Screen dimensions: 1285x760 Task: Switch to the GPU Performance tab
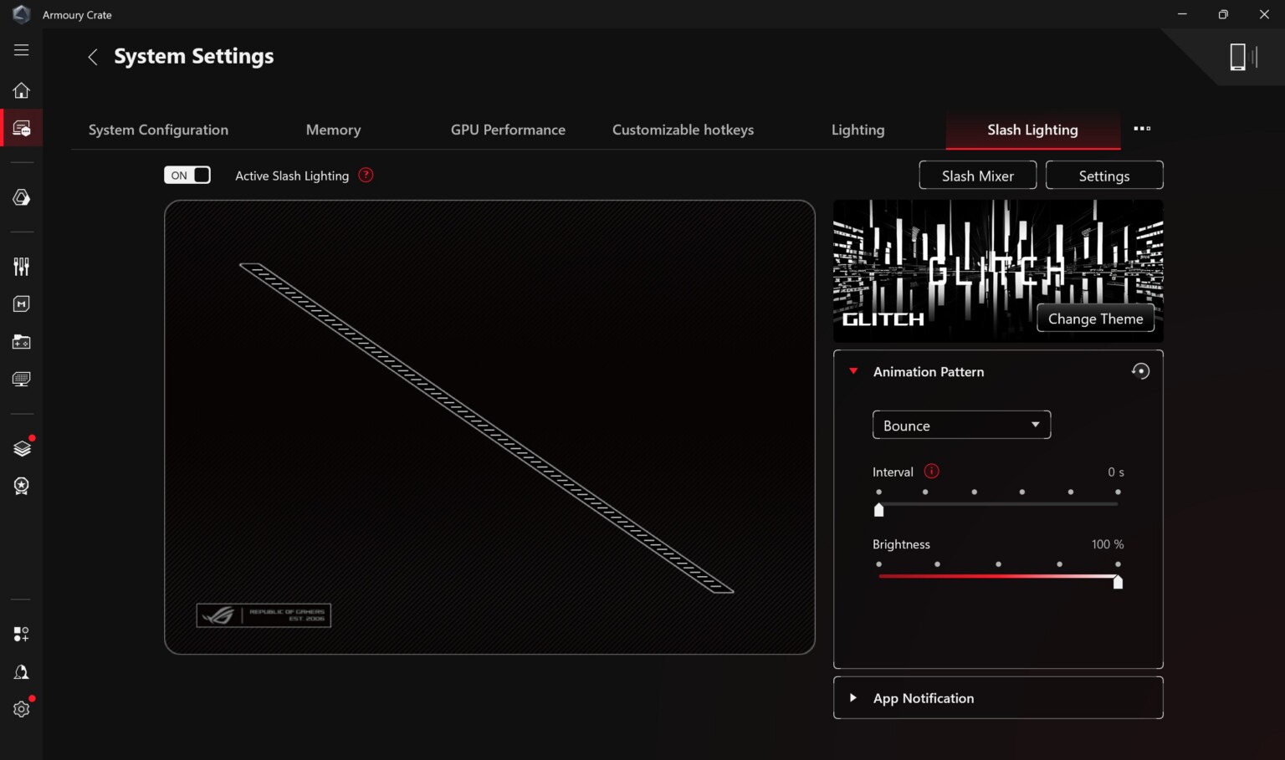click(x=508, y=130)
